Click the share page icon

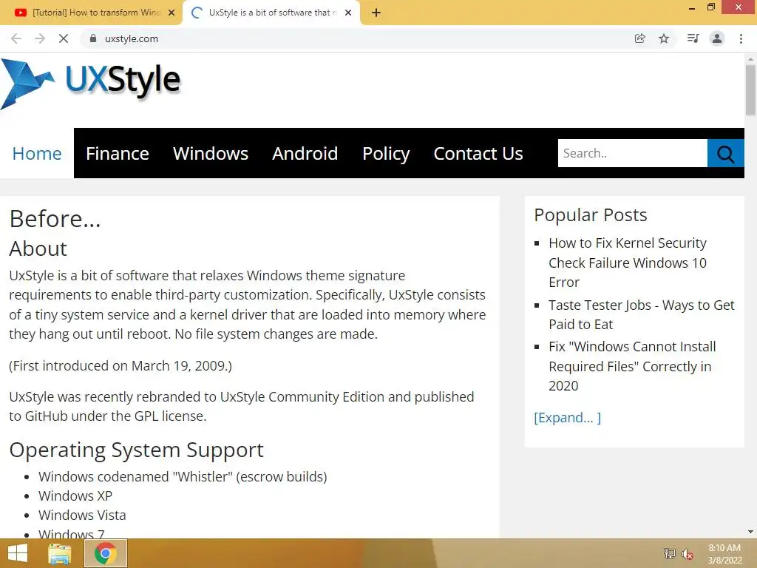point(640,38)
